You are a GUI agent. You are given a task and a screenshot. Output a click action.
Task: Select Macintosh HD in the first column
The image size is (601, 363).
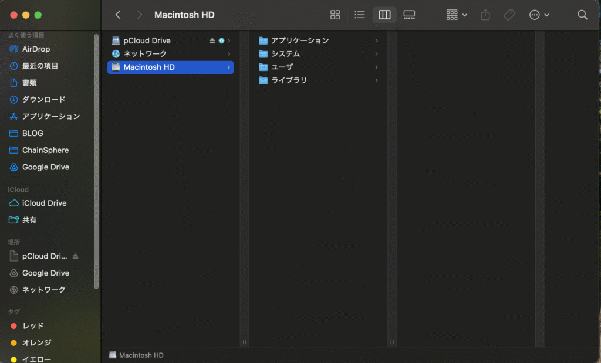(x=171, y=67)
